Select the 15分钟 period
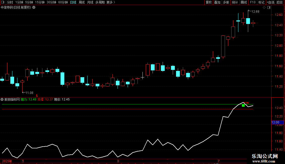The height and width of the screenshot is (164, 285). pyautogui.click(x=40, y=2)
